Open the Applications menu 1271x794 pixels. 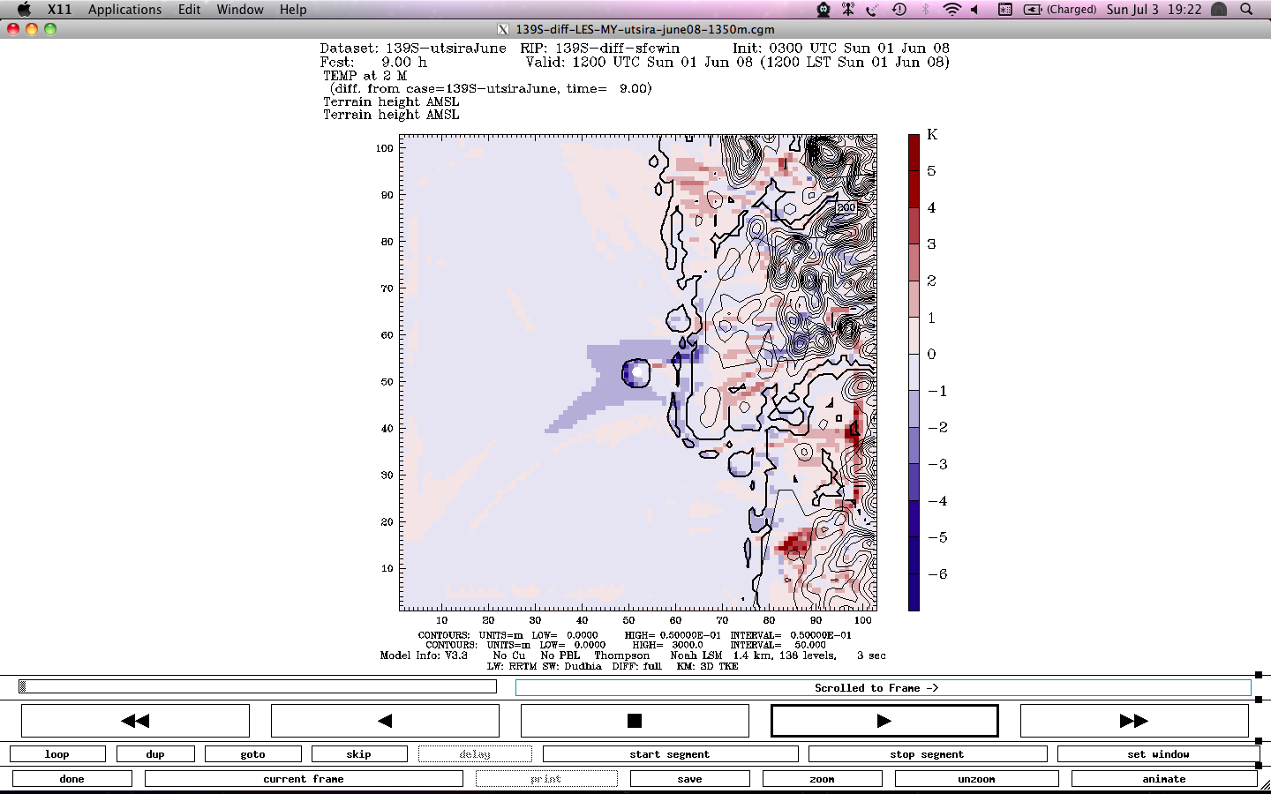click(x=124, y=9)
